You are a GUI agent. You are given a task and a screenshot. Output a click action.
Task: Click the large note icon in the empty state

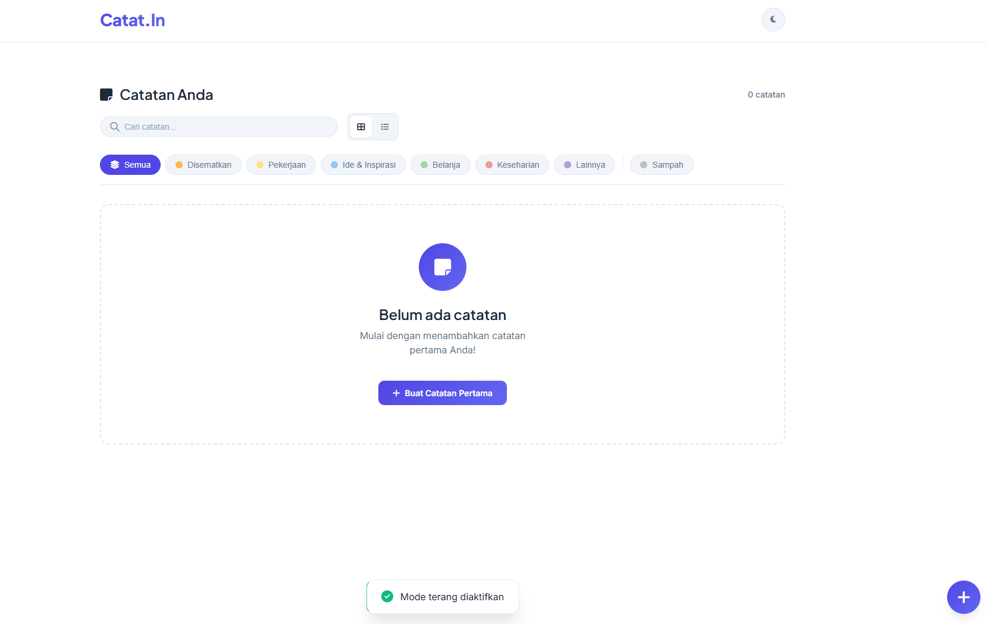443,267
